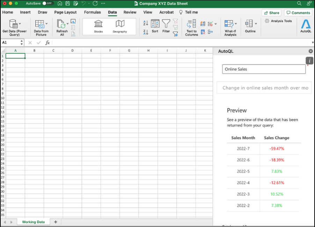Select cell A1

[x=15, y=56]
